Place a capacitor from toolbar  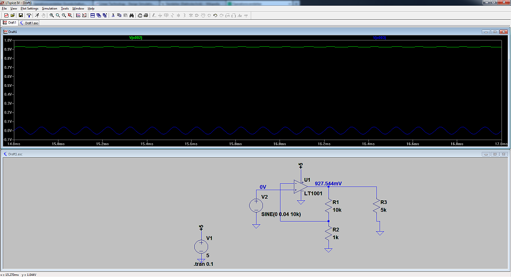pos(178,15)
